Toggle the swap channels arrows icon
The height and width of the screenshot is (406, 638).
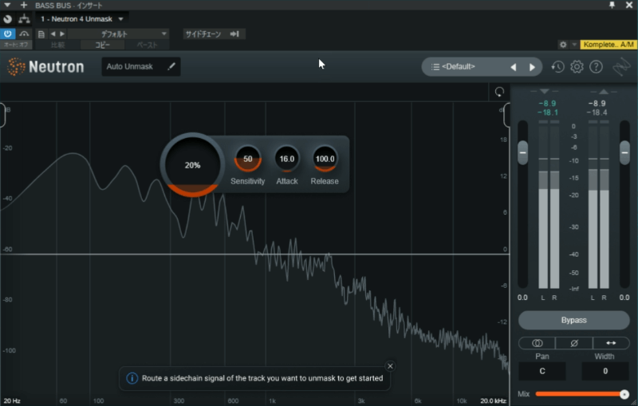(611, 343)
